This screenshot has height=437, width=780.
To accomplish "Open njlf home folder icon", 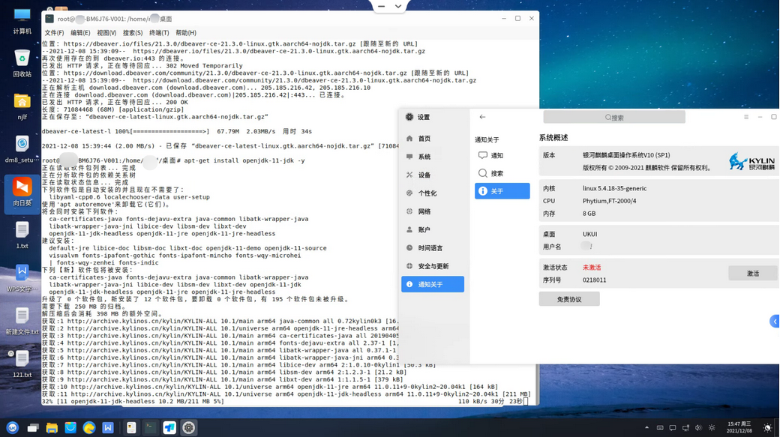I will 22,106.
